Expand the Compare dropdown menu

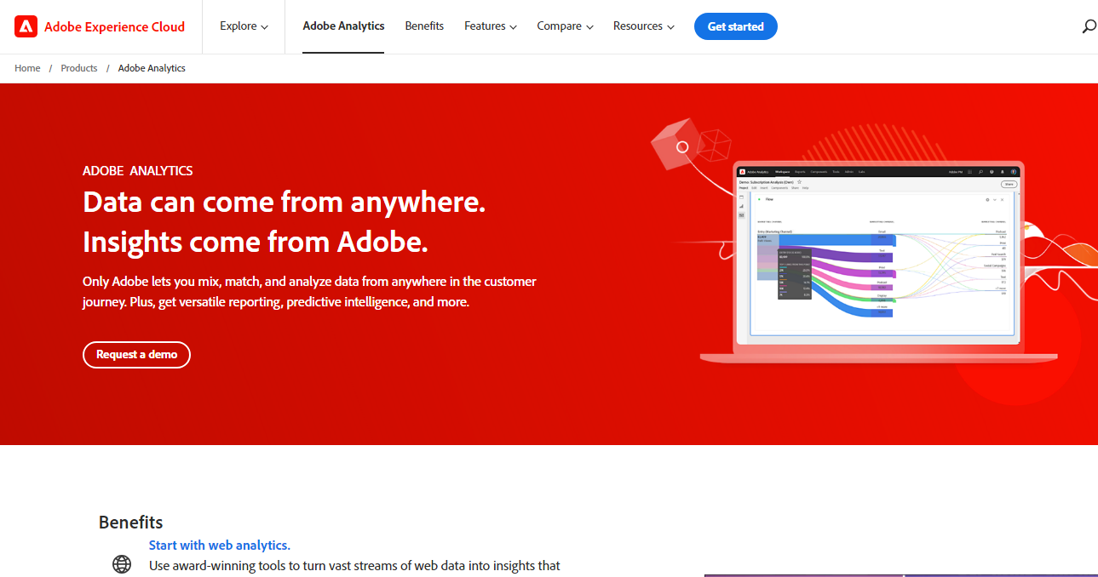(x=565, y=26)
